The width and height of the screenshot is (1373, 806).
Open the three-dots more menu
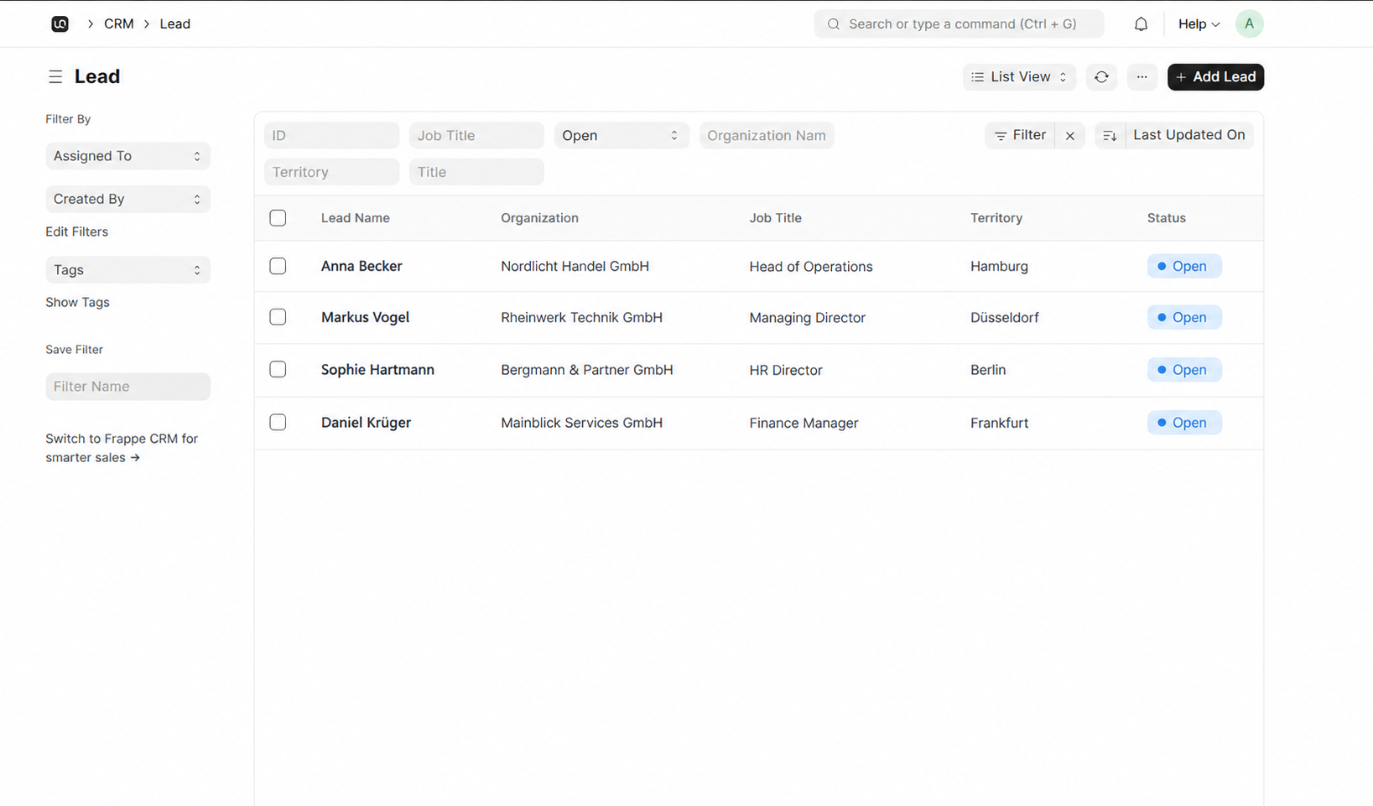(x=1142, y=77)
